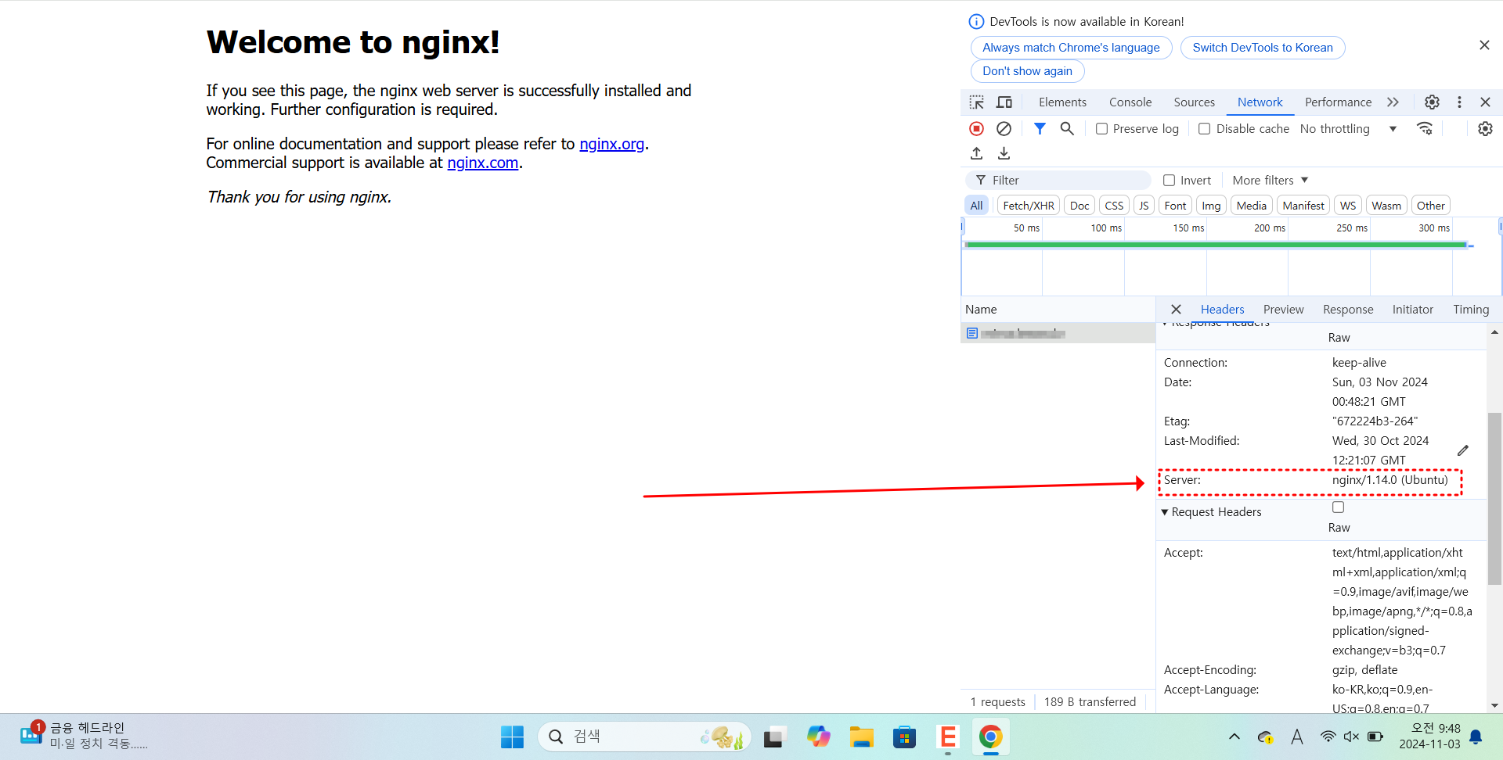Toggle Raw checkbox for Request Headers

(1338, 507)
